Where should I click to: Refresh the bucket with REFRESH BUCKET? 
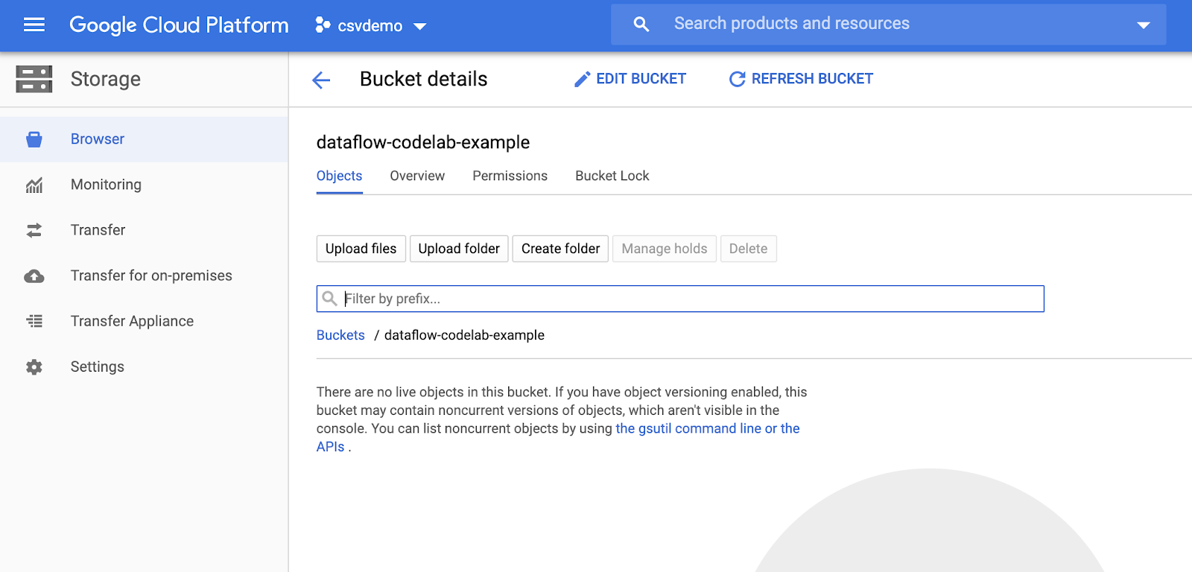tap(801, 79)
